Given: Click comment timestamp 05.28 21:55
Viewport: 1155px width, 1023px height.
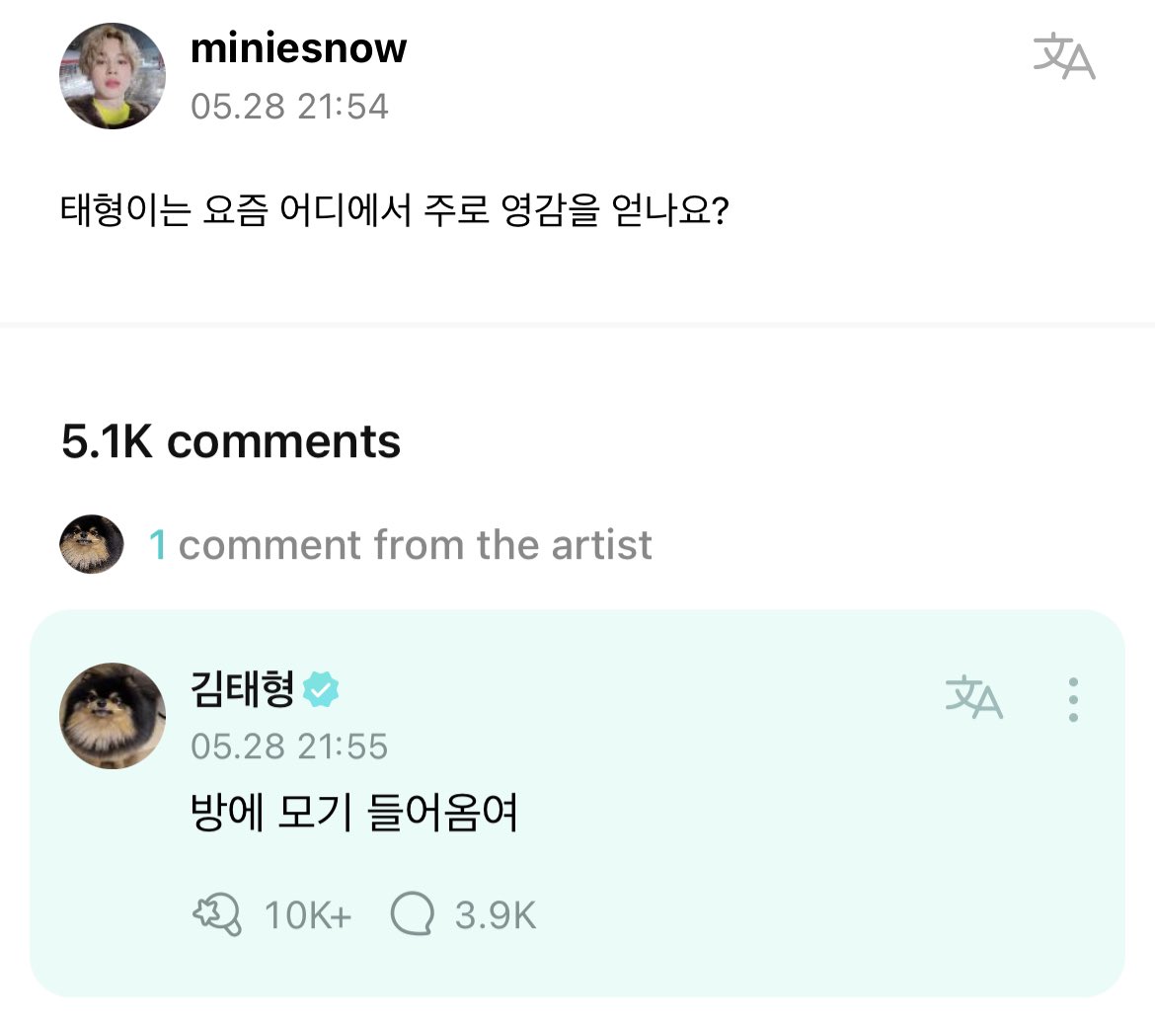Looking at the screenshot, I should pyautogui.click(x=289, y=747).
